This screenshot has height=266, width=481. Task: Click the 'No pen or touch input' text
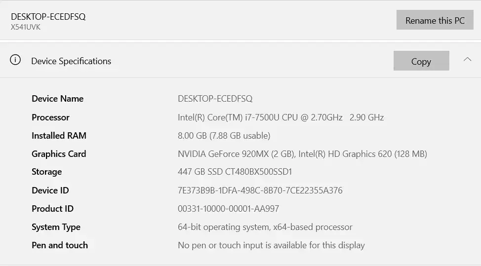(271, 245)
